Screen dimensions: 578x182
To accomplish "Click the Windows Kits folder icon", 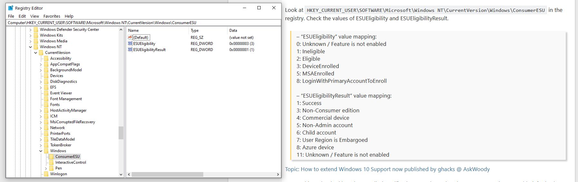I will click(36, 35).
